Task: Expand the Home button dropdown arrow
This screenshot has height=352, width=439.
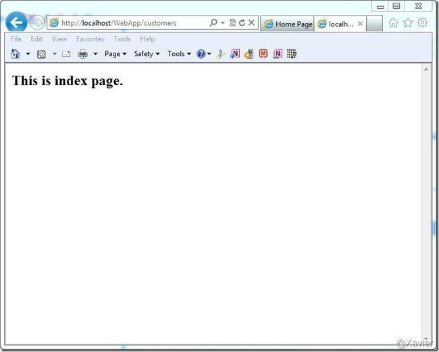Action: [x=28, y=53]
